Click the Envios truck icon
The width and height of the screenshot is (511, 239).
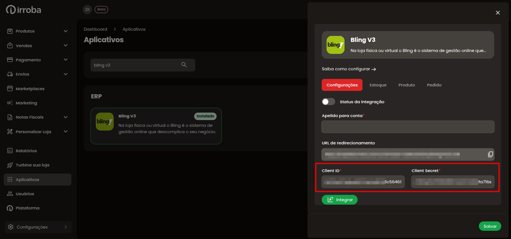tap(10, 74)
